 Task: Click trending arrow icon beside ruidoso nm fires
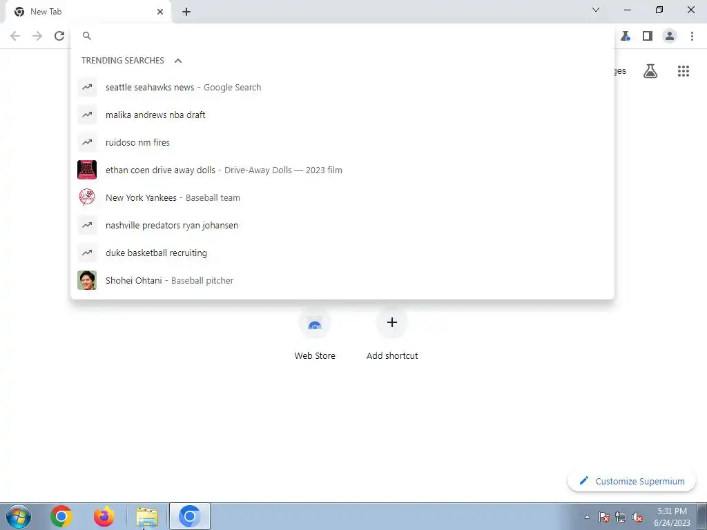pyautogui.click(x=87, y=142)
